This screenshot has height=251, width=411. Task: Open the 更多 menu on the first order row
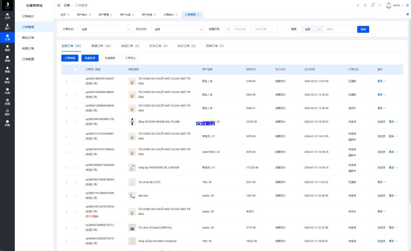pyautogui.click(x=380, y=81)
